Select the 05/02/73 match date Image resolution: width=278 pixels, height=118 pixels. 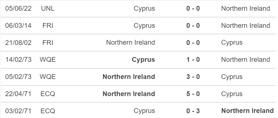click(18, 77)
